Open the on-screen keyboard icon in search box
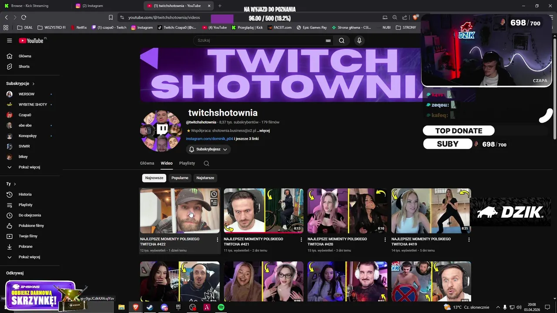Image resolution: width=557 pixels, height=313 pixels. pos(328,40)
